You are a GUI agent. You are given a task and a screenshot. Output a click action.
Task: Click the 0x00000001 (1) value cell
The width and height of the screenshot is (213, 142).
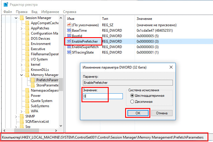[147, 52]
